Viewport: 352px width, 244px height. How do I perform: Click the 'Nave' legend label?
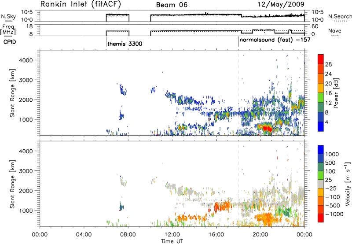[335, 30]
